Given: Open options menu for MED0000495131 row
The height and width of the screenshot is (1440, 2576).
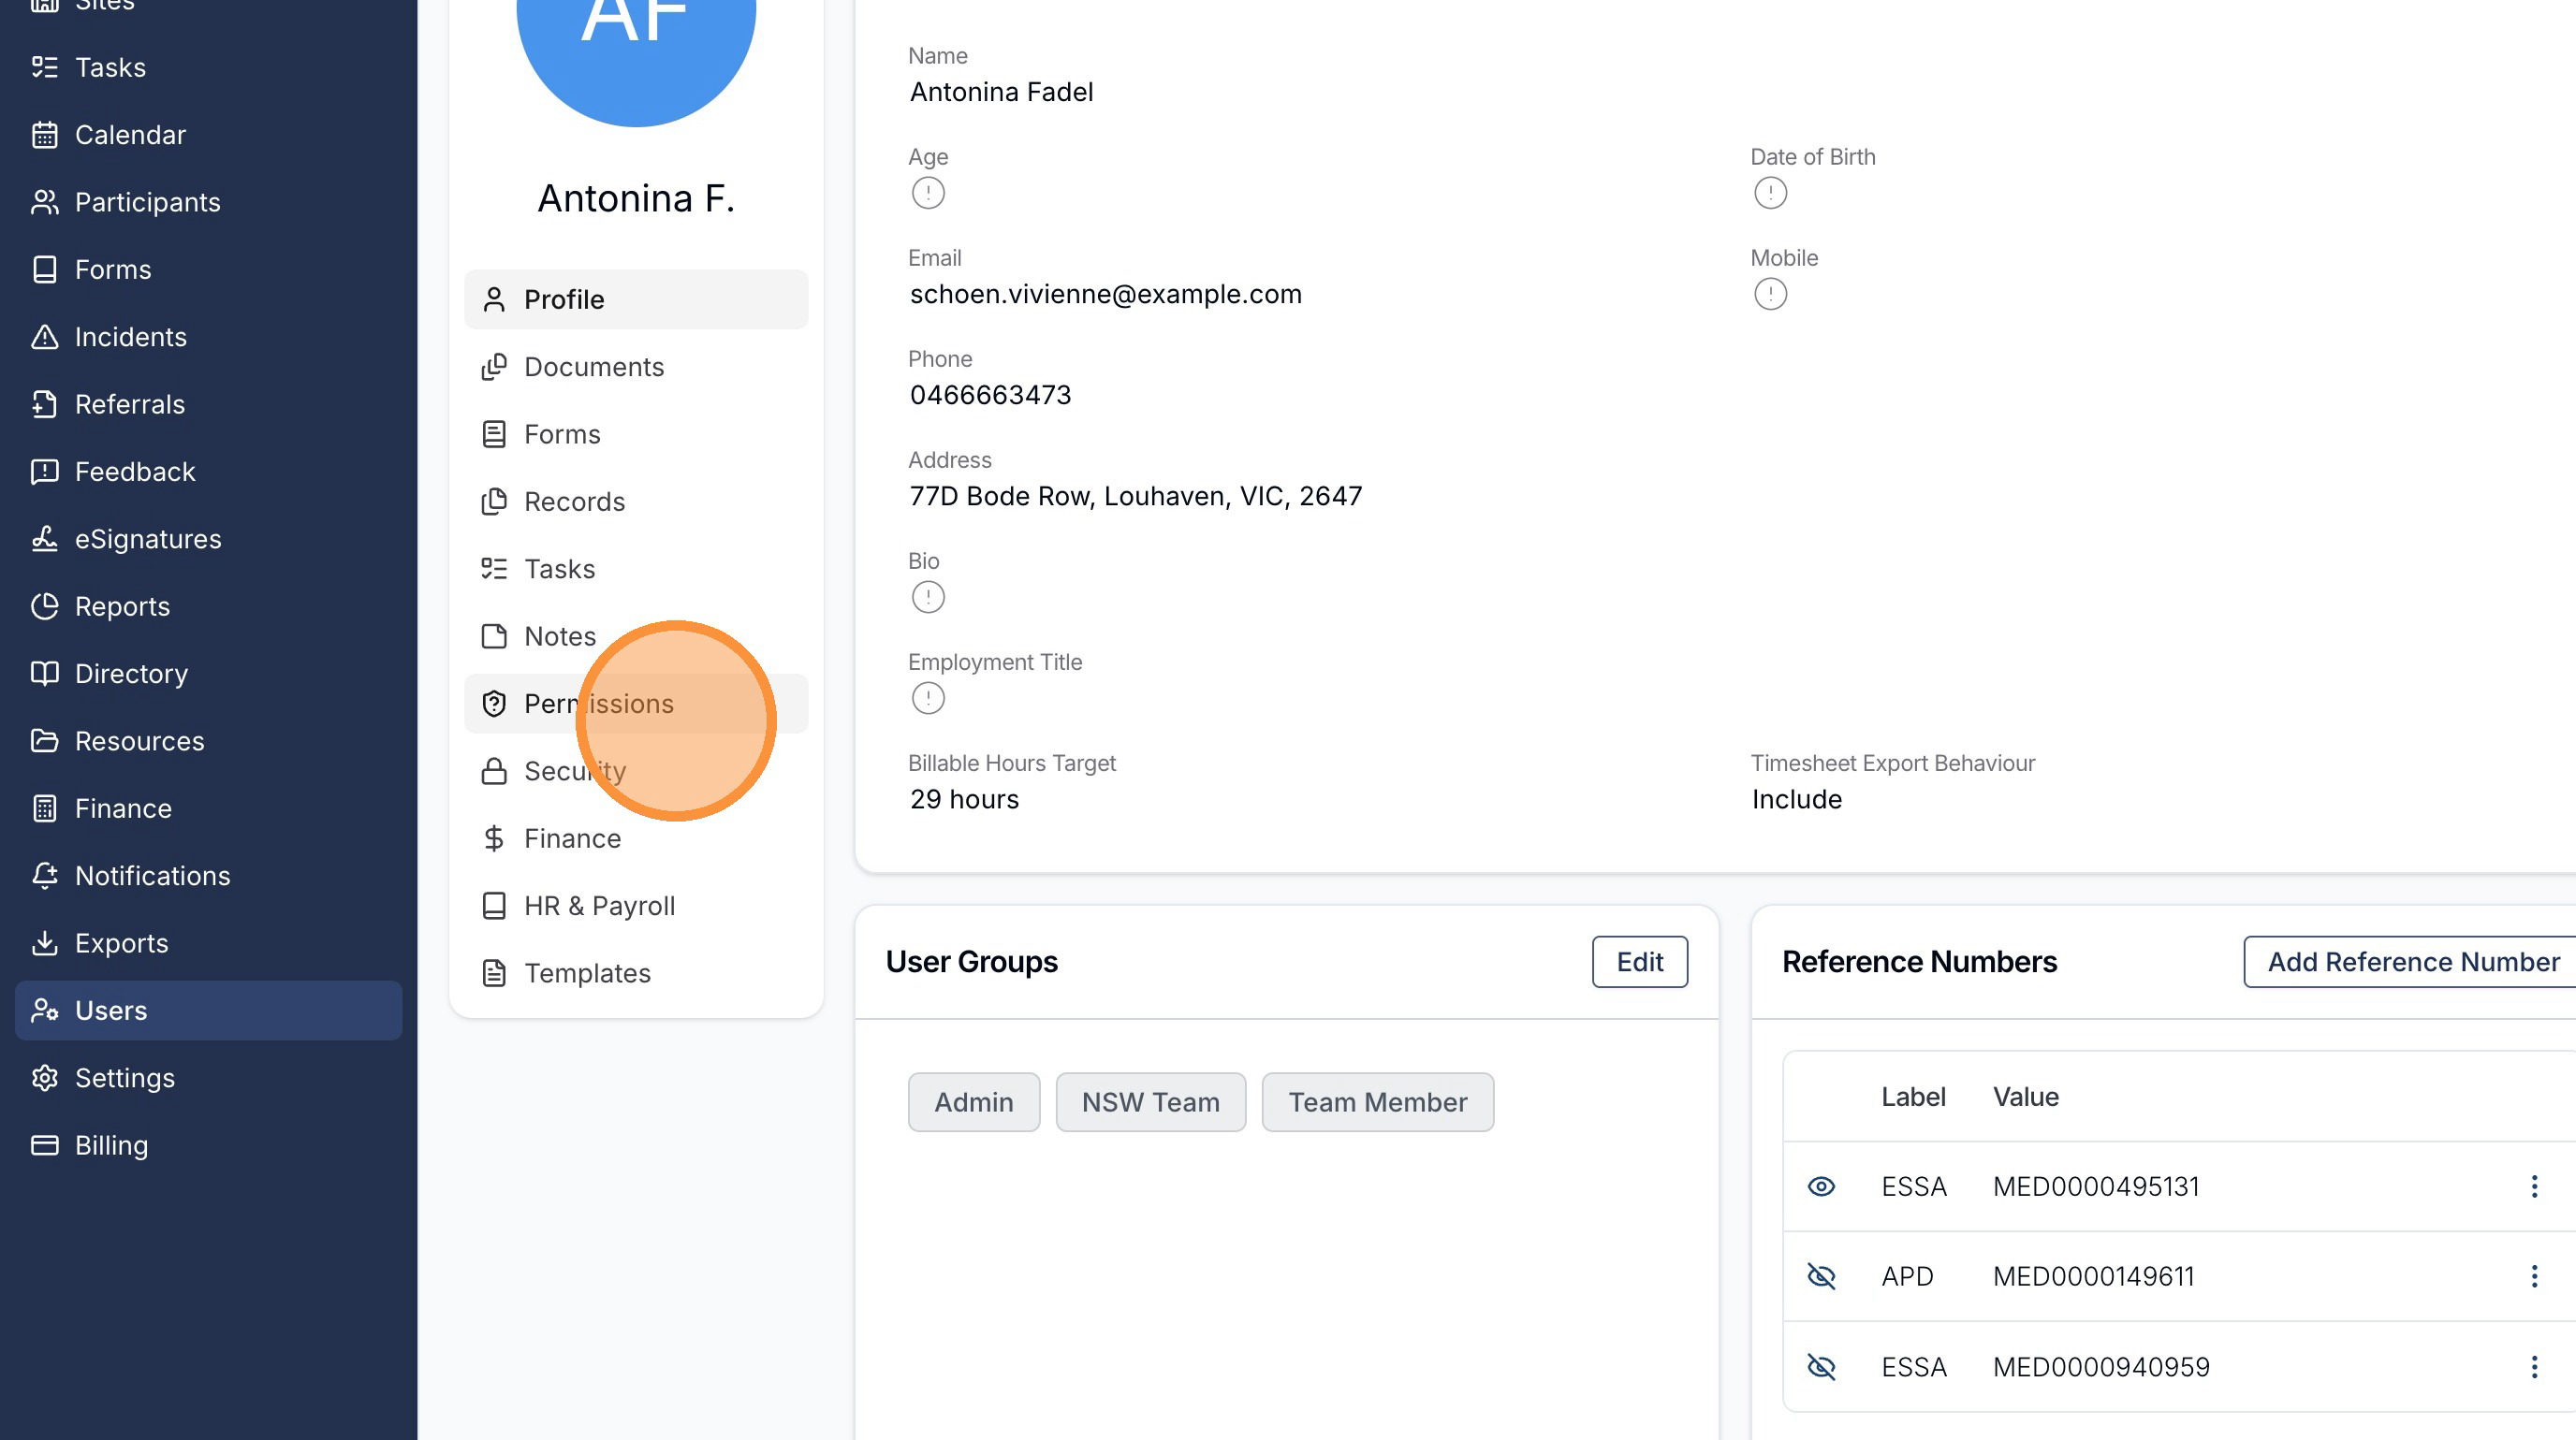Looking at the screenshot, I should coord(2534,1186).
